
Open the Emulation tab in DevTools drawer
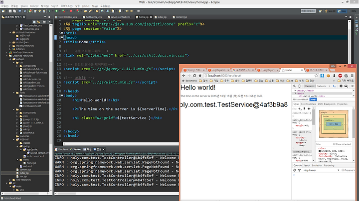(x=317, y=165)
